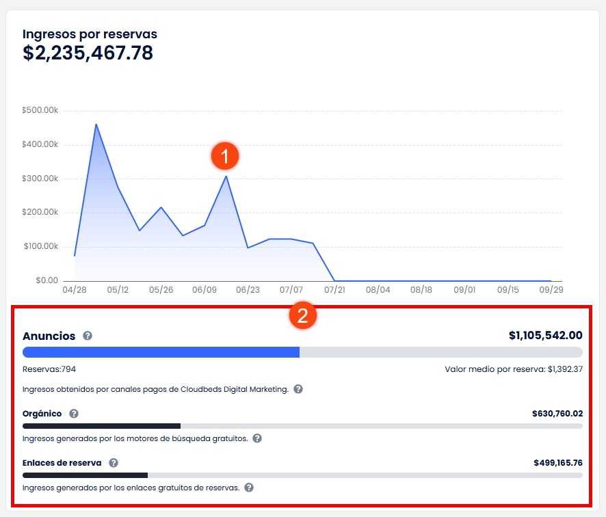The width and height of the screenshot is (606, 517).
Task: Click the blue Anuncios progress bar
Action: (x=161, y=352)
